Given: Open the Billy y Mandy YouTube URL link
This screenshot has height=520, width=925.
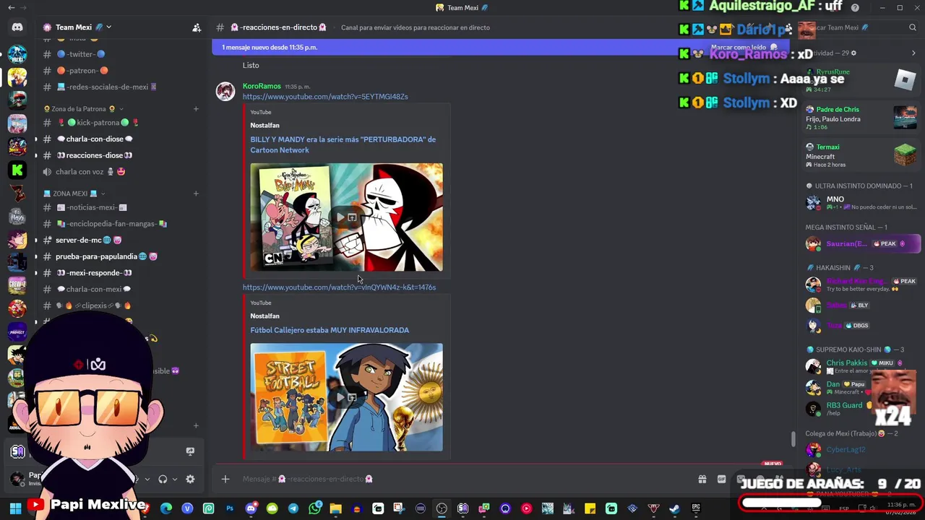Looking at the screenshot, I should tap(325, 97).
